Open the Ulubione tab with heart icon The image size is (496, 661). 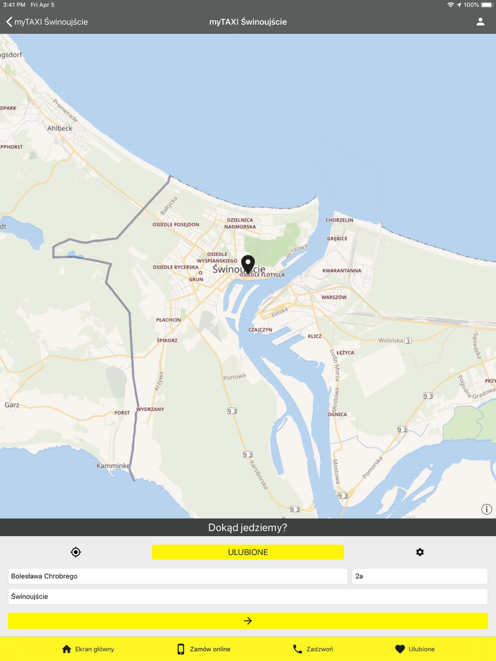[x=415, y=649]
